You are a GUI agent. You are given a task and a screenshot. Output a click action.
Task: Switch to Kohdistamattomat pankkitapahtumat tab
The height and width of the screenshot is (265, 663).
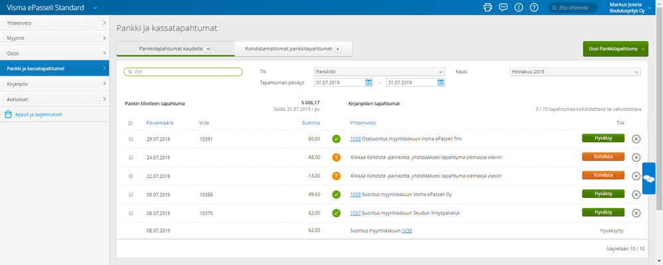pyautogui.click(x=294, y=49)
